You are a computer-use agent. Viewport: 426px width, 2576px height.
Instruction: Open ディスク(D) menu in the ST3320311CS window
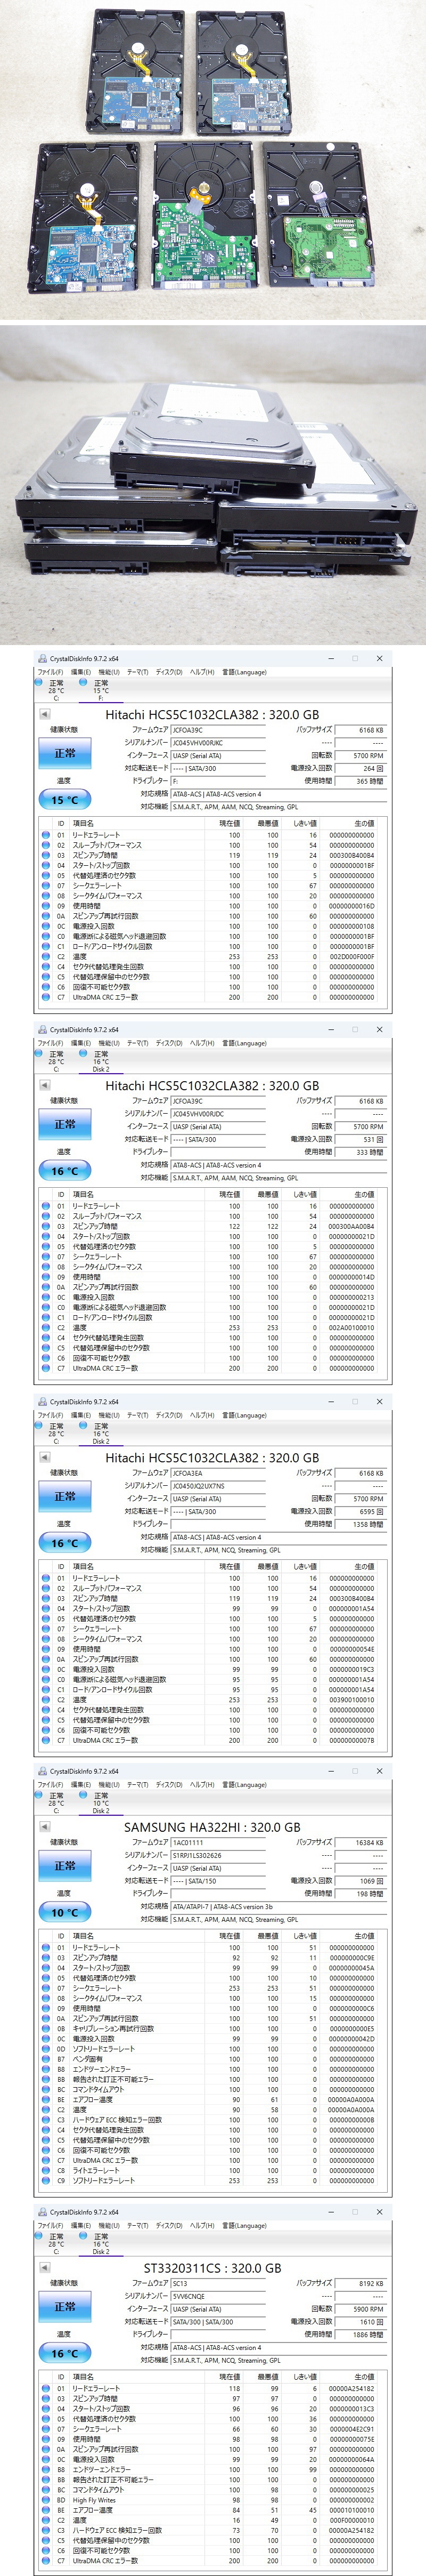coord(169,2226)
